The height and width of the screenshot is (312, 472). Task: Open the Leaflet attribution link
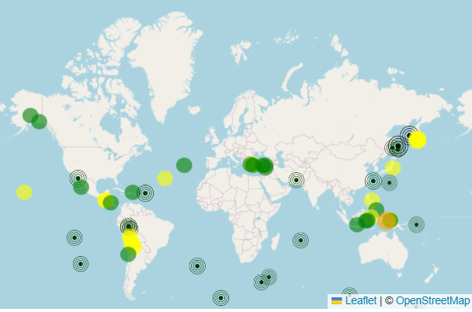point(361,300)
